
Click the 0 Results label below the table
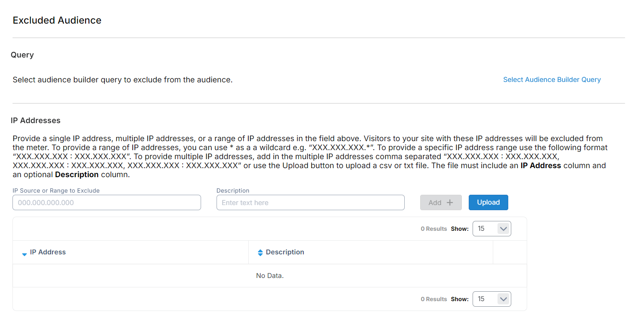point(434,299)
